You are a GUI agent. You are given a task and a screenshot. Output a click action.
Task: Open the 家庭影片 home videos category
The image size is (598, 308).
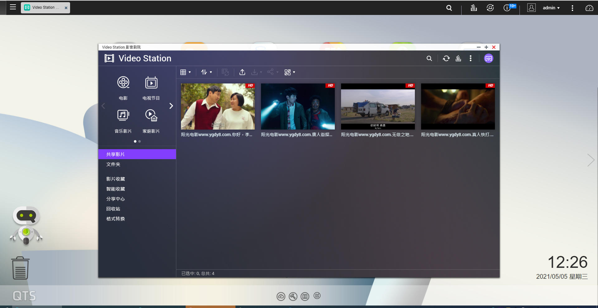pyautogui.click(x=151, y=115)
